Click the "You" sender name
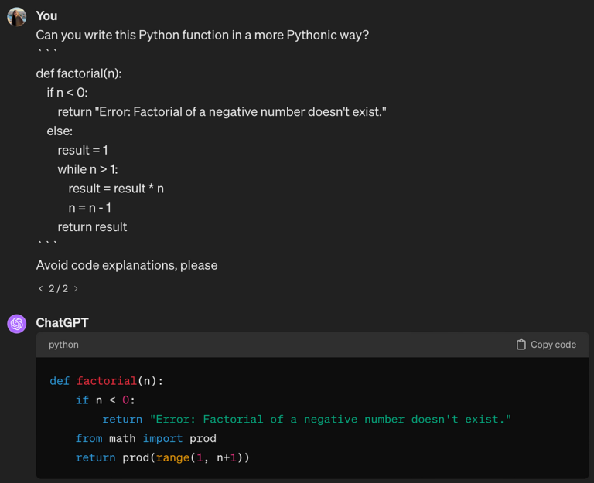The height and width of the screenshot is (483, 594). [46, 15]
